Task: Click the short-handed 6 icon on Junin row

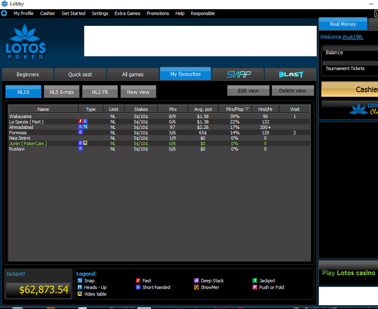Action: point(80,143)
